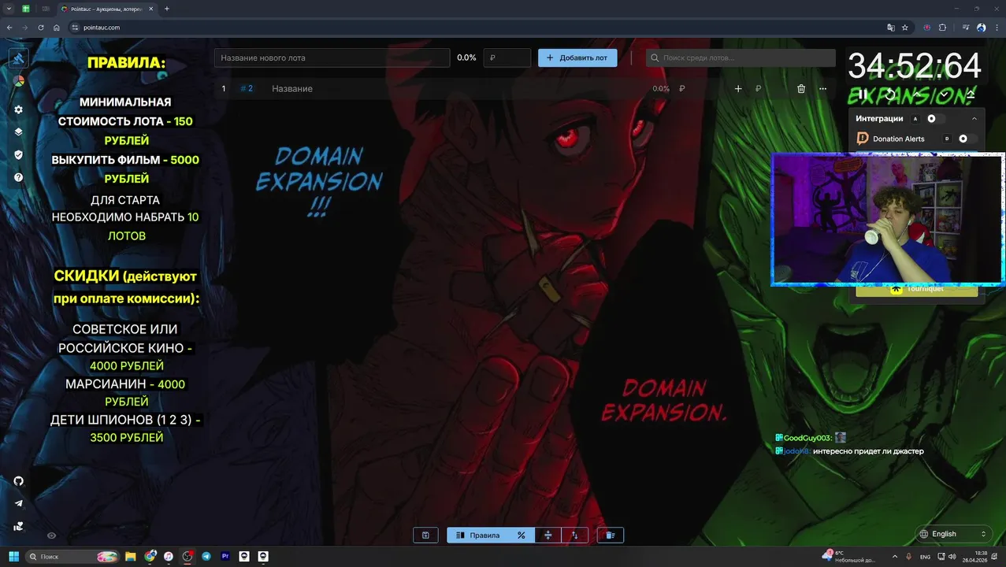Open File Explorer from taskbar
This screenshot has height=567, width=1006.
pyautogui.click(x=131, y=557)
